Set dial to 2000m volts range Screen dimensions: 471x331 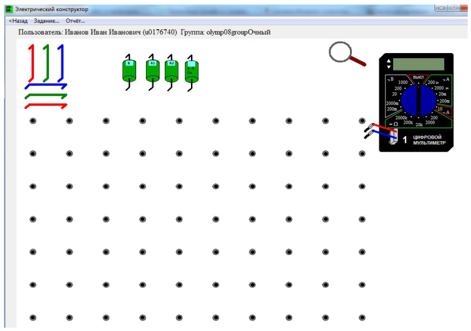[x=392, y=103]
